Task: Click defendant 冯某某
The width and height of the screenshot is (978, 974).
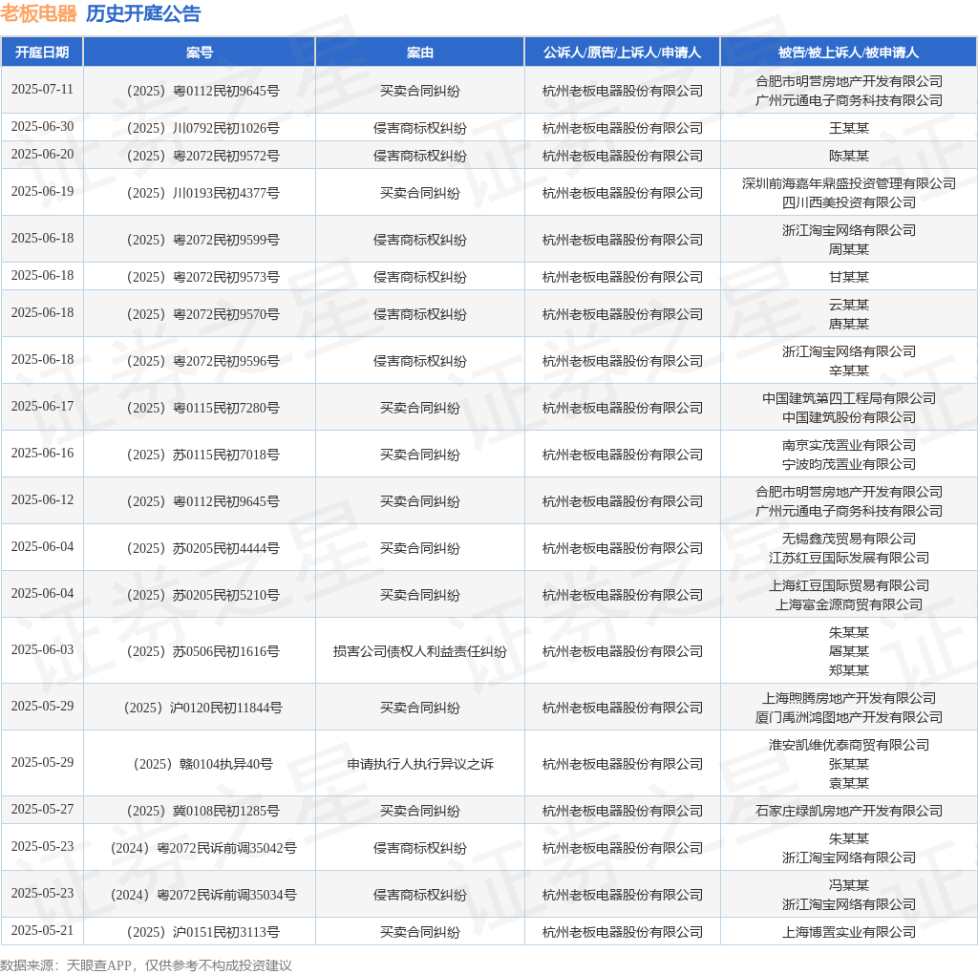Action: tap(849, 885)
